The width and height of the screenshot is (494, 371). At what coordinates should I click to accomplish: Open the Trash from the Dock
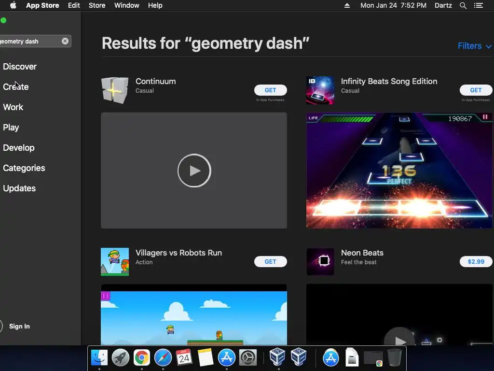click(395, 357)
